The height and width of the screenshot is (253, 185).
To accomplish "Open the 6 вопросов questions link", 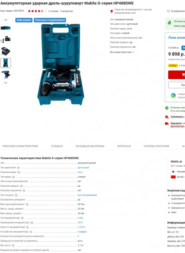I will [x=66, y=11].
